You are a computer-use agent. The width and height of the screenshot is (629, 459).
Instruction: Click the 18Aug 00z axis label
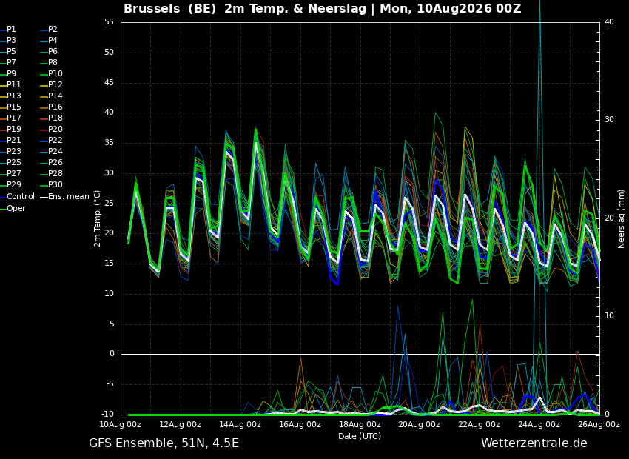point(360,424)
